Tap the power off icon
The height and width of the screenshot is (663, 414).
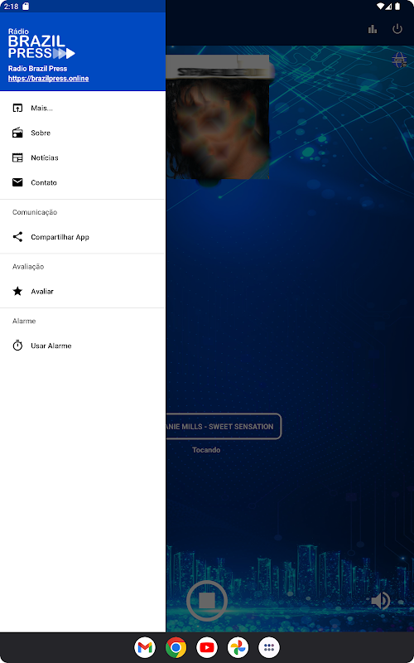(x=397, y=29)
